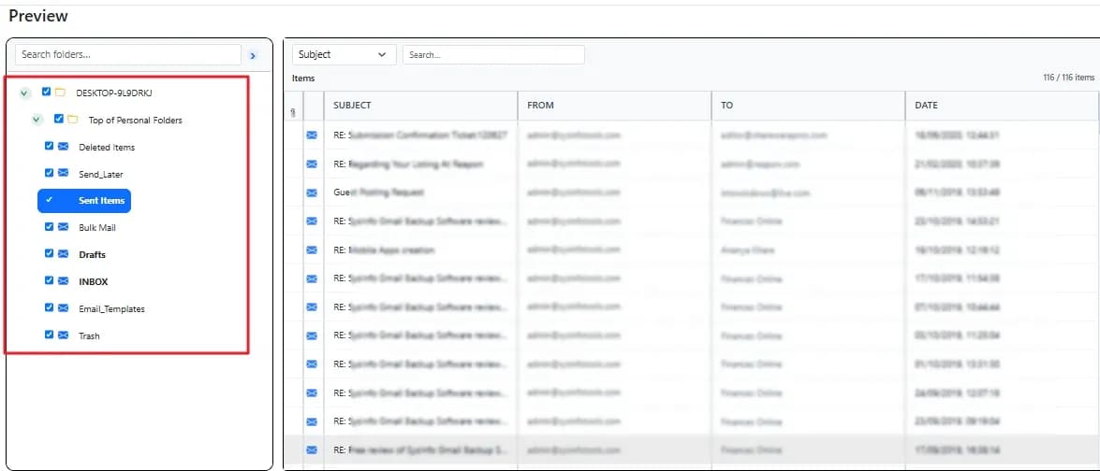This screenshot has height=471, width=1100.
Task: Click the arrow button beside Search folders box
Action: coord(254,54)
